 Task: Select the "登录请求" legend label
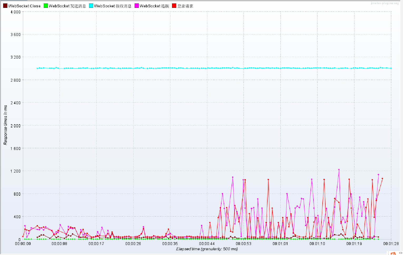click(185, 6)
